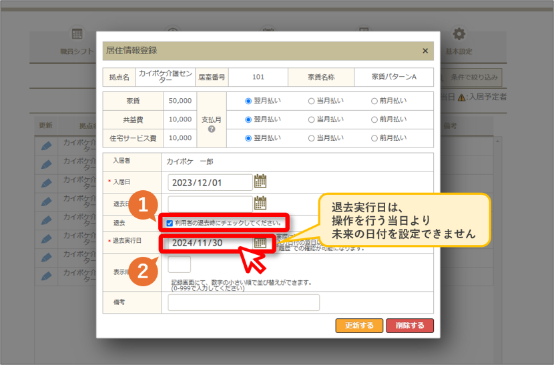Screen dimensions: 554x365
Task: Click the first row pencil edit icon
Action: tap(46, 146)
